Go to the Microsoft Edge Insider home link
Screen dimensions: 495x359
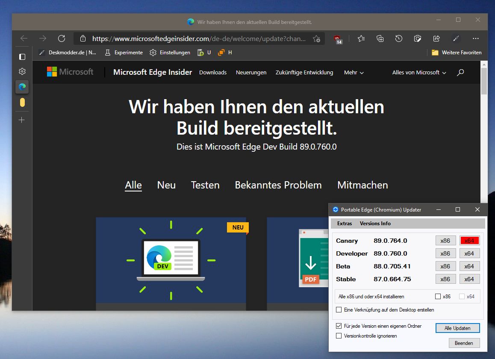[153, 72]
